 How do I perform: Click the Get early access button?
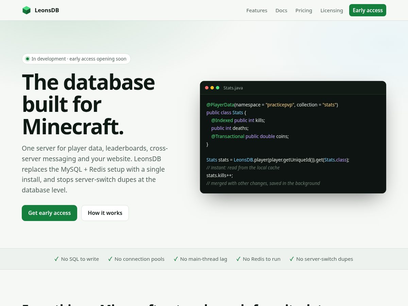[49, 213]
